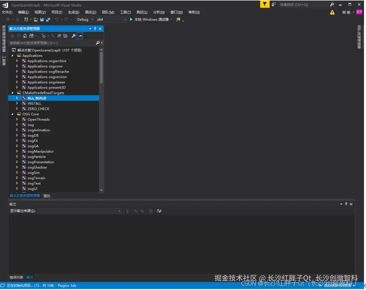Click the Navigate Back arrow in the toolbar

tap(8, 19)
